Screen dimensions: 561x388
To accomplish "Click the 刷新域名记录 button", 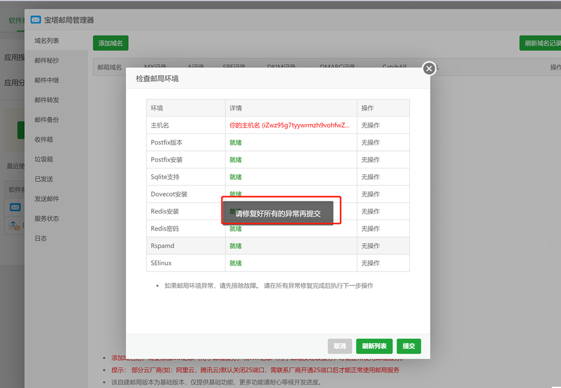I will pyautogui.click(x=541, y=43).
